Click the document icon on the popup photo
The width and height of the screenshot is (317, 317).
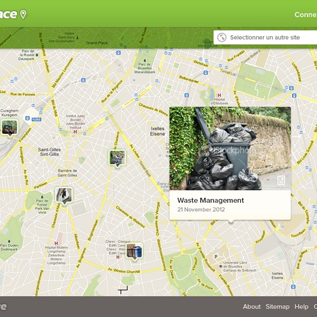(281, 180)
